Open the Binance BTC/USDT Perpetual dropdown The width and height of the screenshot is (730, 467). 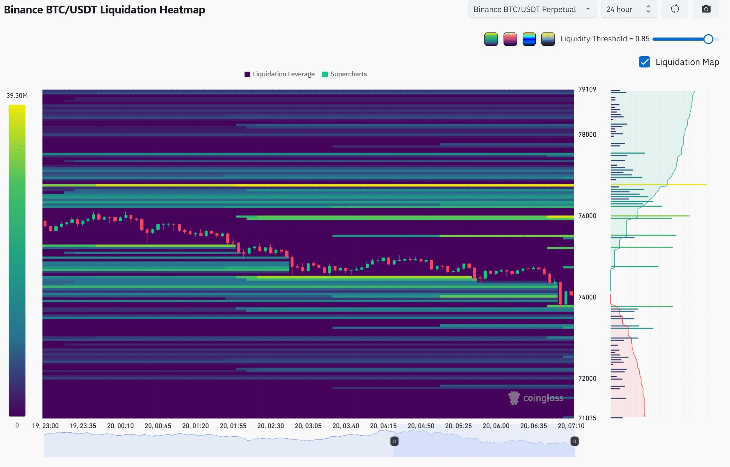tap(525, 10)
